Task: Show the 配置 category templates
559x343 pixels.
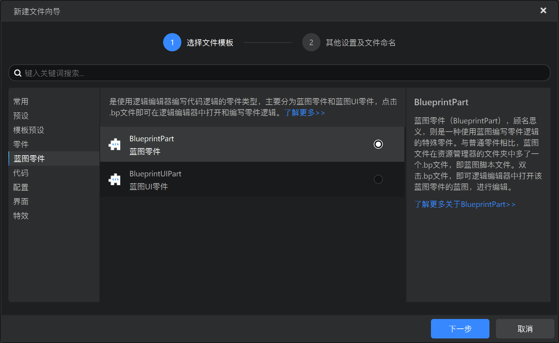Action: (x=21, y=187)
